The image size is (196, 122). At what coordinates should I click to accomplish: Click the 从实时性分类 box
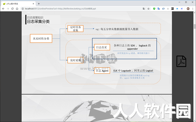point(41,38)
